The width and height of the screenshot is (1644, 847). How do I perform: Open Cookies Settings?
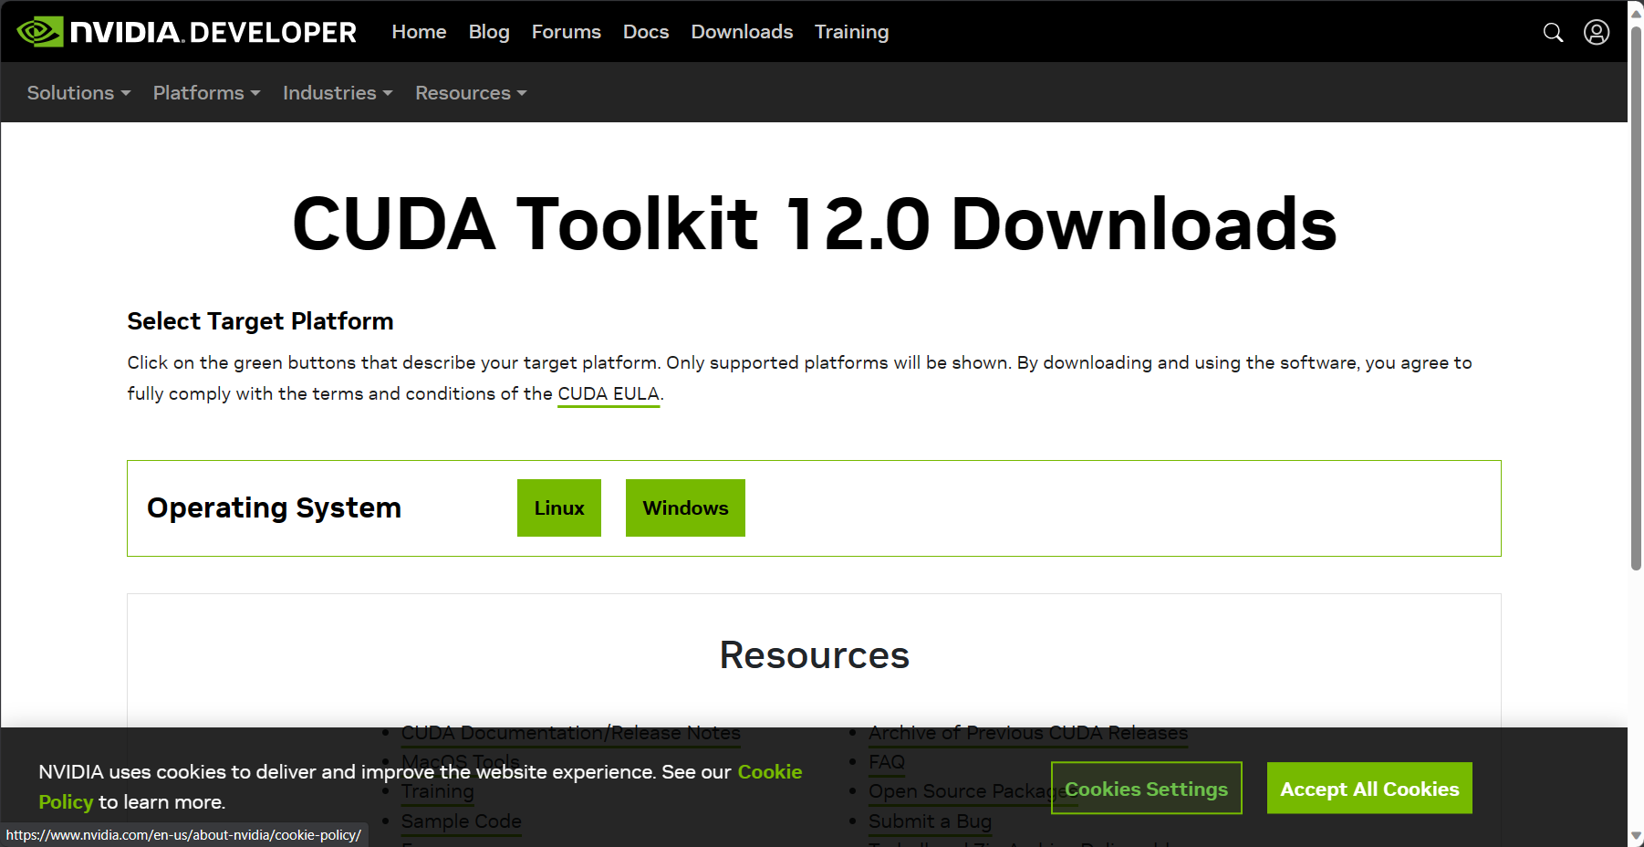point(1147,789)
